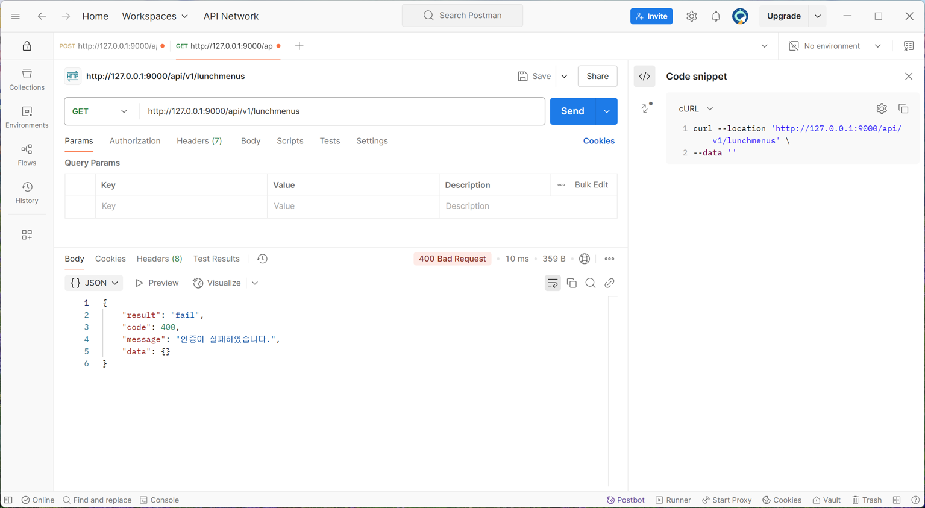The height and width of the screenshot is (508, 925).
Task: Open the notifications bell
Action: pyautogui.click(x=716, y=16)
